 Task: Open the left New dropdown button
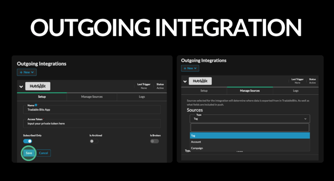[x=27, y=72]
